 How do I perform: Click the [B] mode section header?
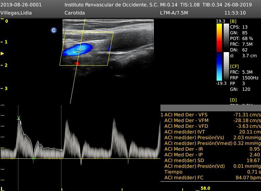233,22
